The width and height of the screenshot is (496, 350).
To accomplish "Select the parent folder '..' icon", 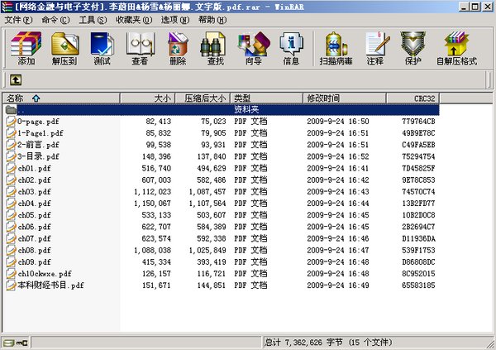I will click(11, 109).
